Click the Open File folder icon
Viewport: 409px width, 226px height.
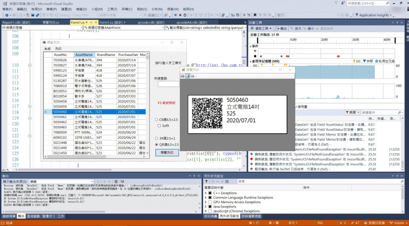pyautogui.click(x=28, y=15)
